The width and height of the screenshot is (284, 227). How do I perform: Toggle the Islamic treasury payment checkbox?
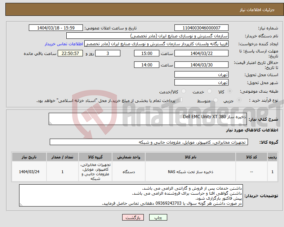[181, 100]
